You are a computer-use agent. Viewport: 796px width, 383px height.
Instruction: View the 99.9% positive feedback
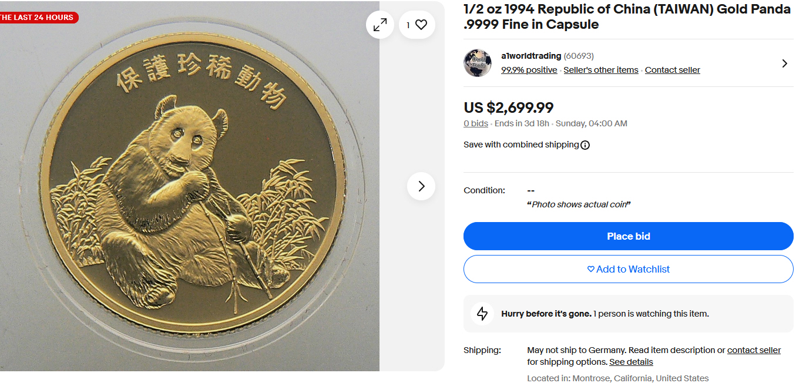(529, 70)
